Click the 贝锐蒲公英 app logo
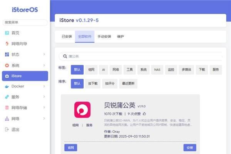The image size is (231, 154). pyautogui.click(x=82, y=110)
